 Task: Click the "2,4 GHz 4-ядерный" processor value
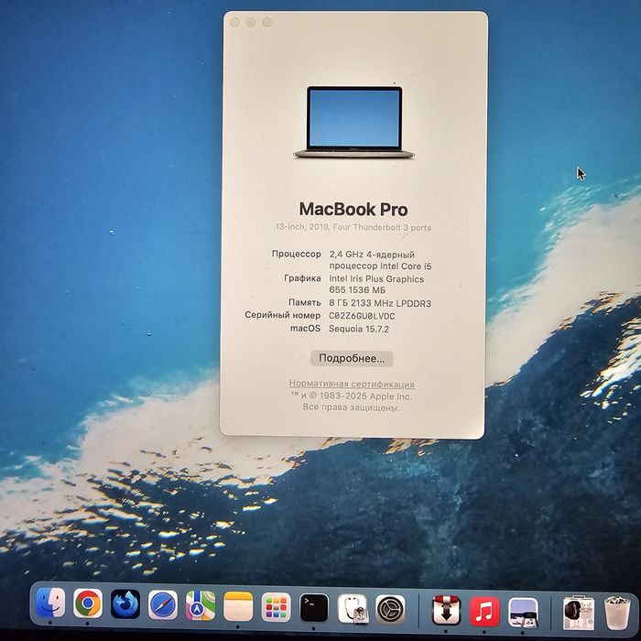[x=372, y=255]
